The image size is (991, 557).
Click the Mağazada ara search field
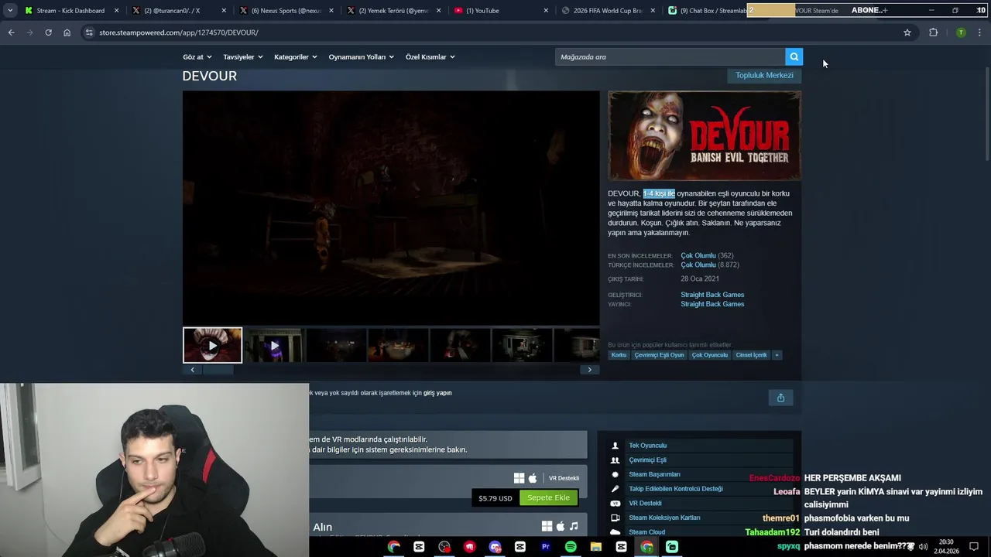(x=670, y=56)
